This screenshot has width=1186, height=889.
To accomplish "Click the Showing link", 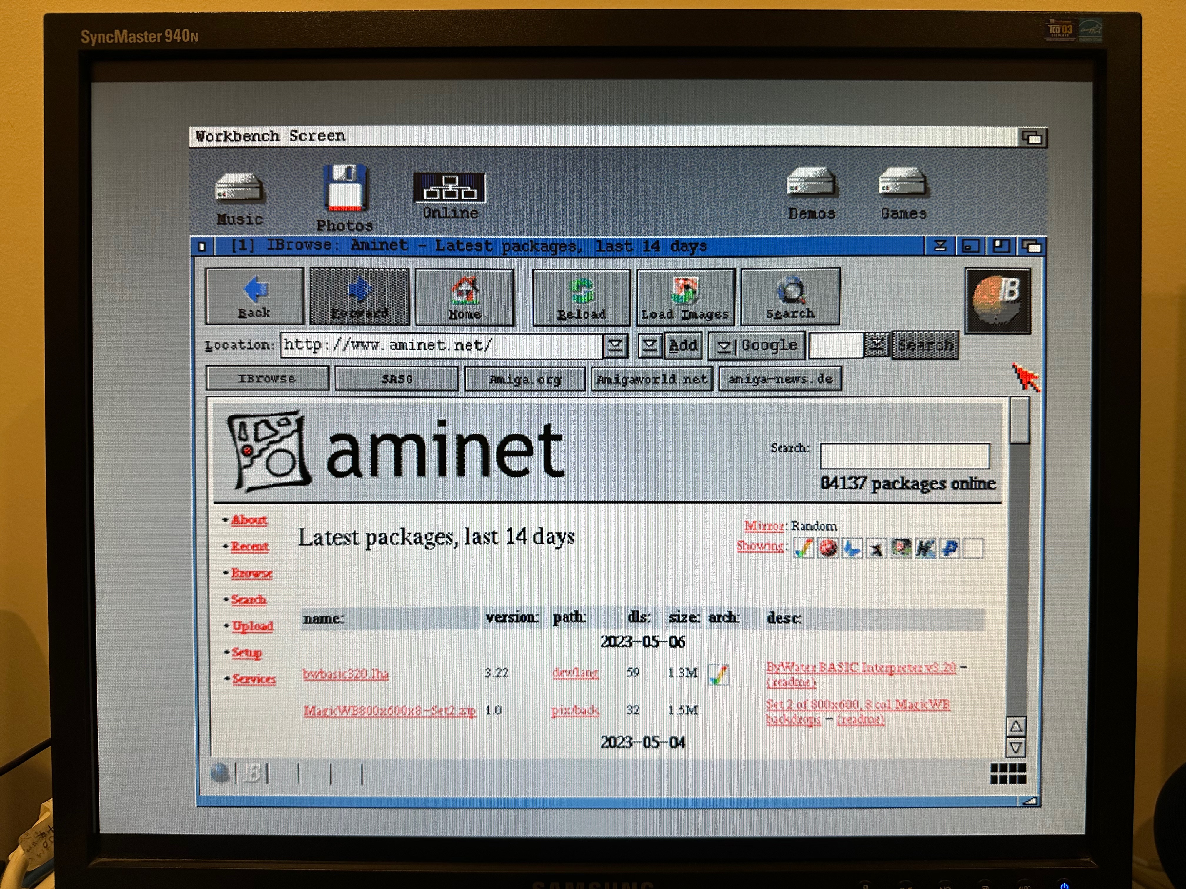I will click(x=760, y=546).
